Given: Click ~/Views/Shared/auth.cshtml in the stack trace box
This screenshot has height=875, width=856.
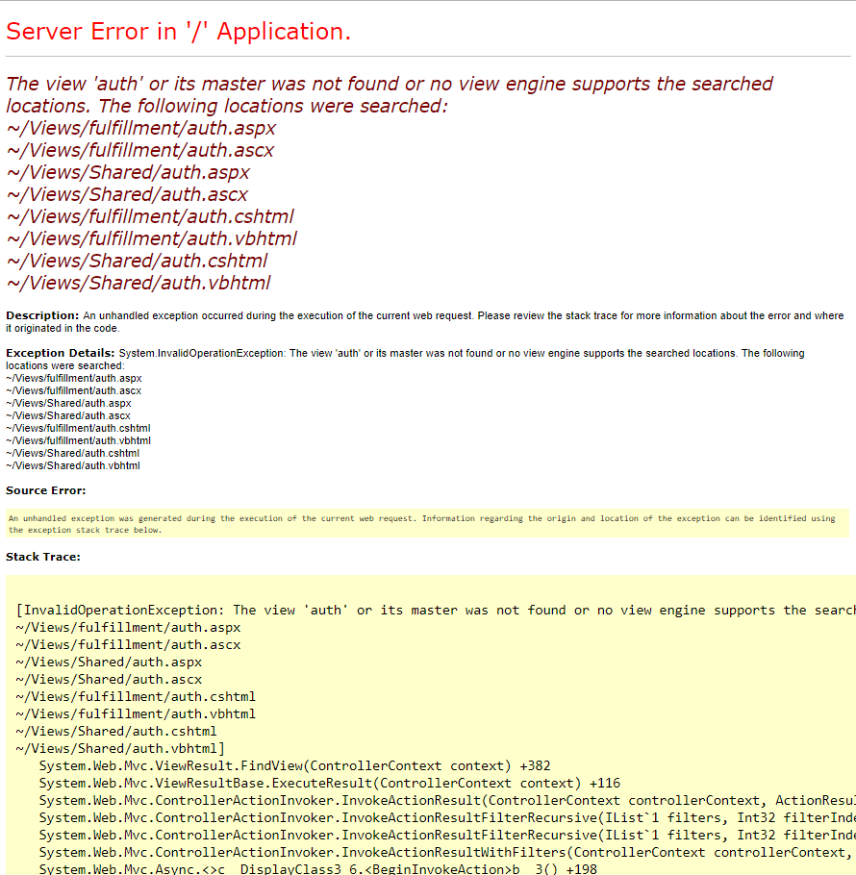Looking at the screenshot, I should tap(116, 731).
